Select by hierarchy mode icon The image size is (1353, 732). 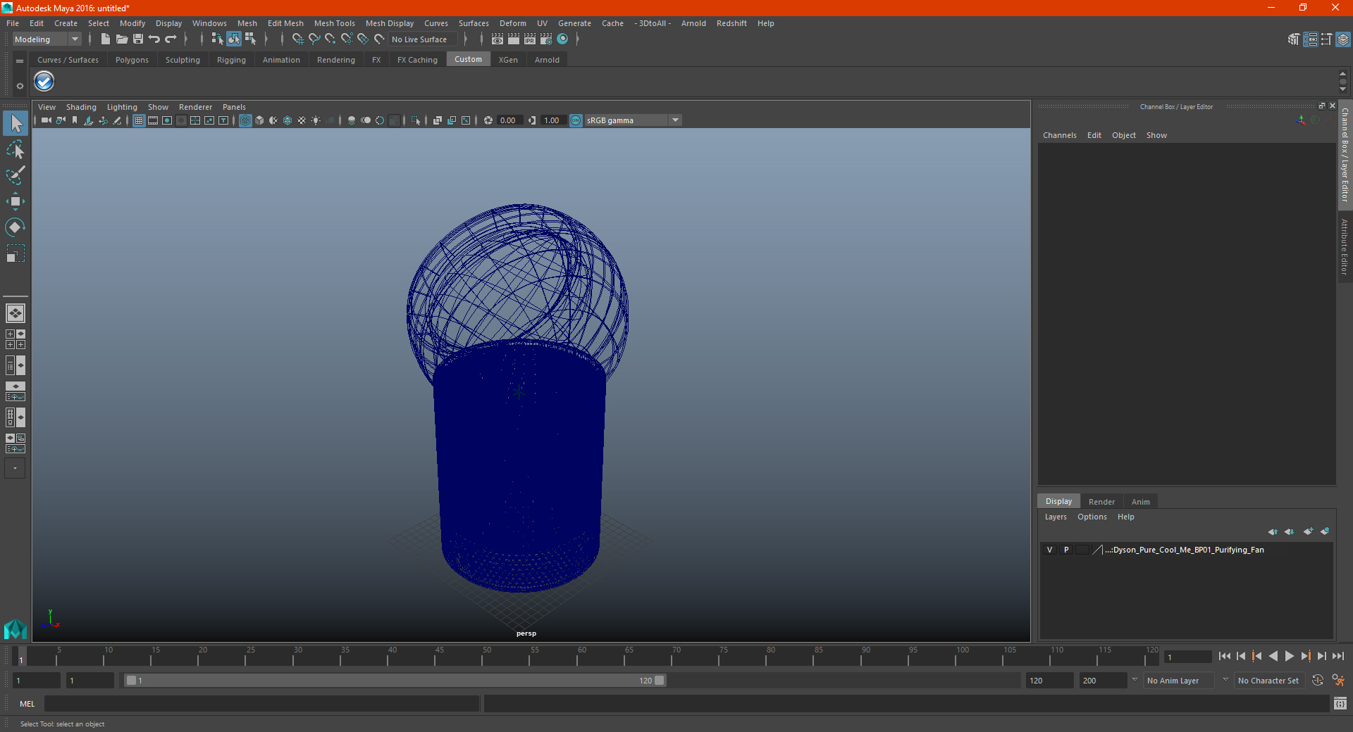click(x=217, y=39)
